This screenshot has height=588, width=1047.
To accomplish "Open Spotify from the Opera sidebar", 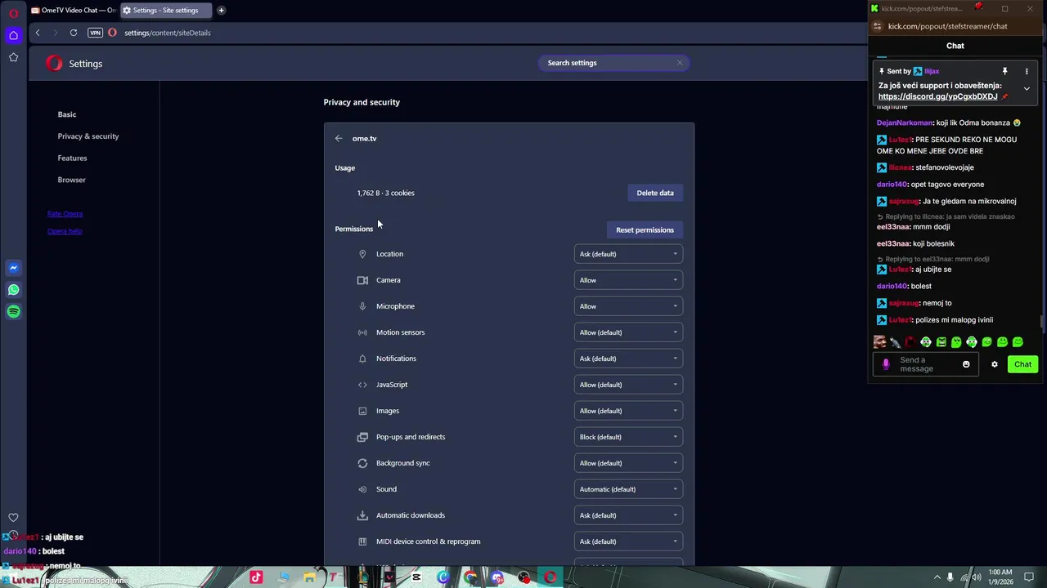I will (13, 311).
